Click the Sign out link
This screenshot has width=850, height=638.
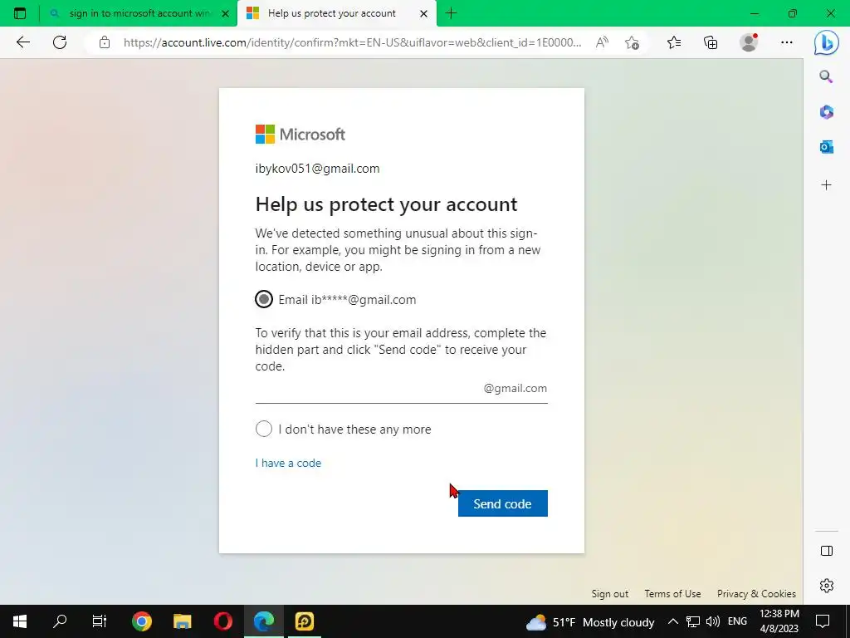tap(610, 593)
